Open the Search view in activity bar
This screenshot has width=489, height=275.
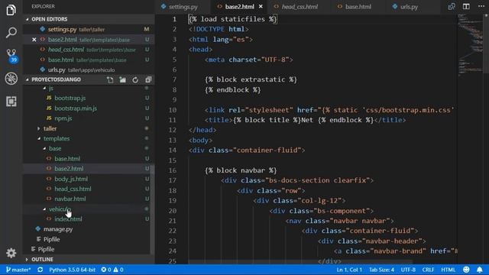pos(11,32)
